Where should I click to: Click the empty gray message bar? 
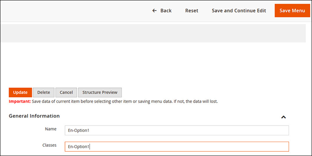[x=153, y=33]
